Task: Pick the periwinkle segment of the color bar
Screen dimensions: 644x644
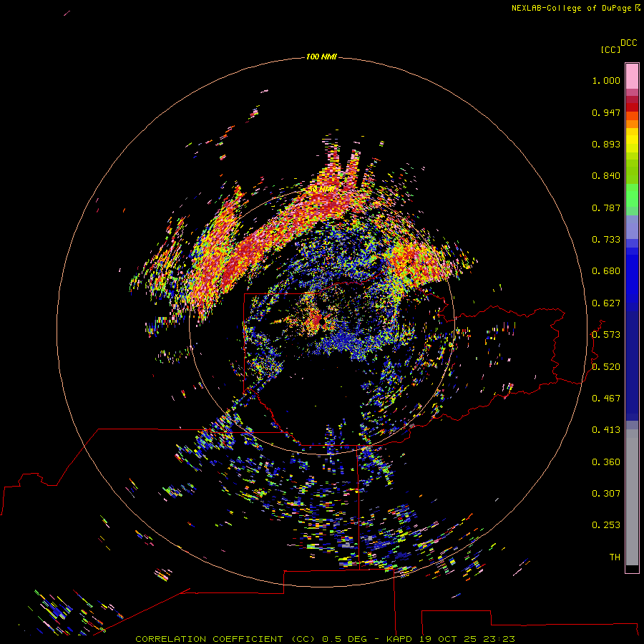Action: 632,228
